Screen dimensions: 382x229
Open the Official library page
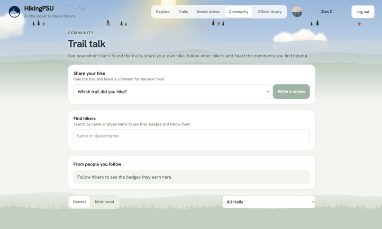pyautogui.click(x=270, y=12)
